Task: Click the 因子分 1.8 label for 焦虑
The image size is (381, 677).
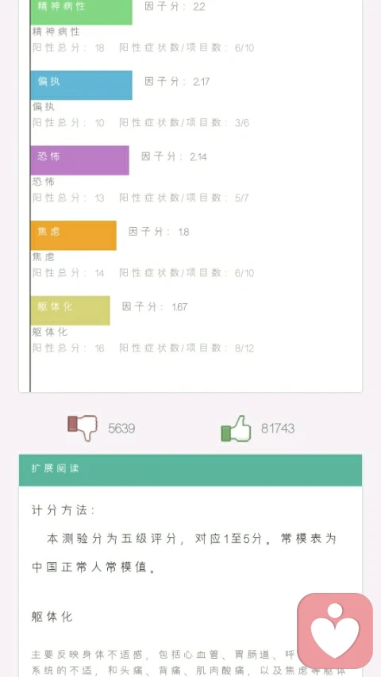Action: [x=159, y=232]
